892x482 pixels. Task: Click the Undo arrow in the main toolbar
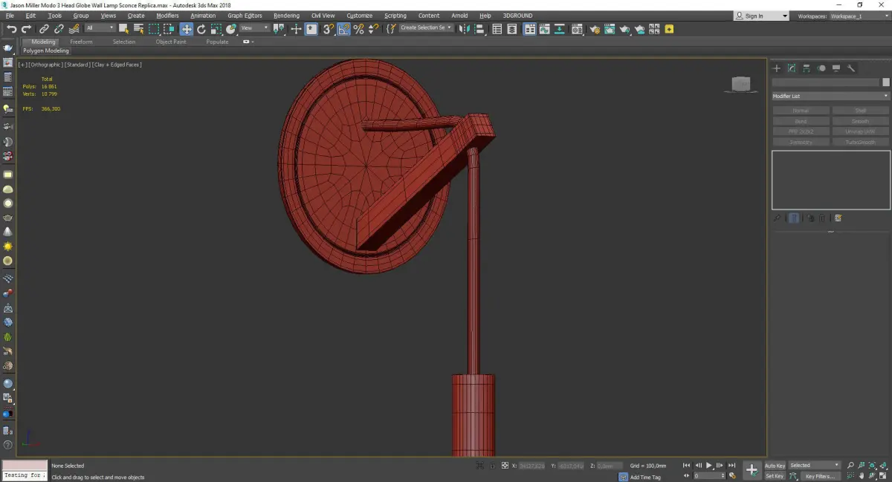[12, 29]
